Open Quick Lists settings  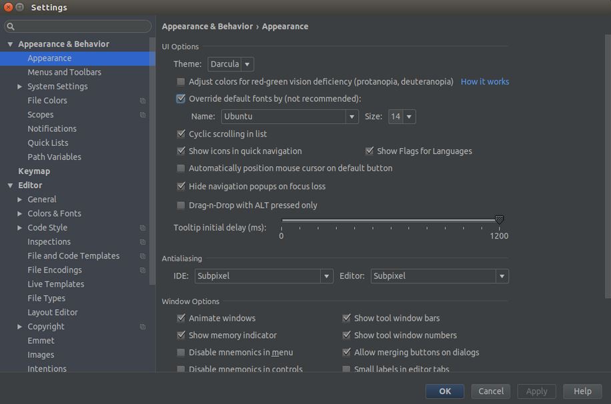coord(47,143)
